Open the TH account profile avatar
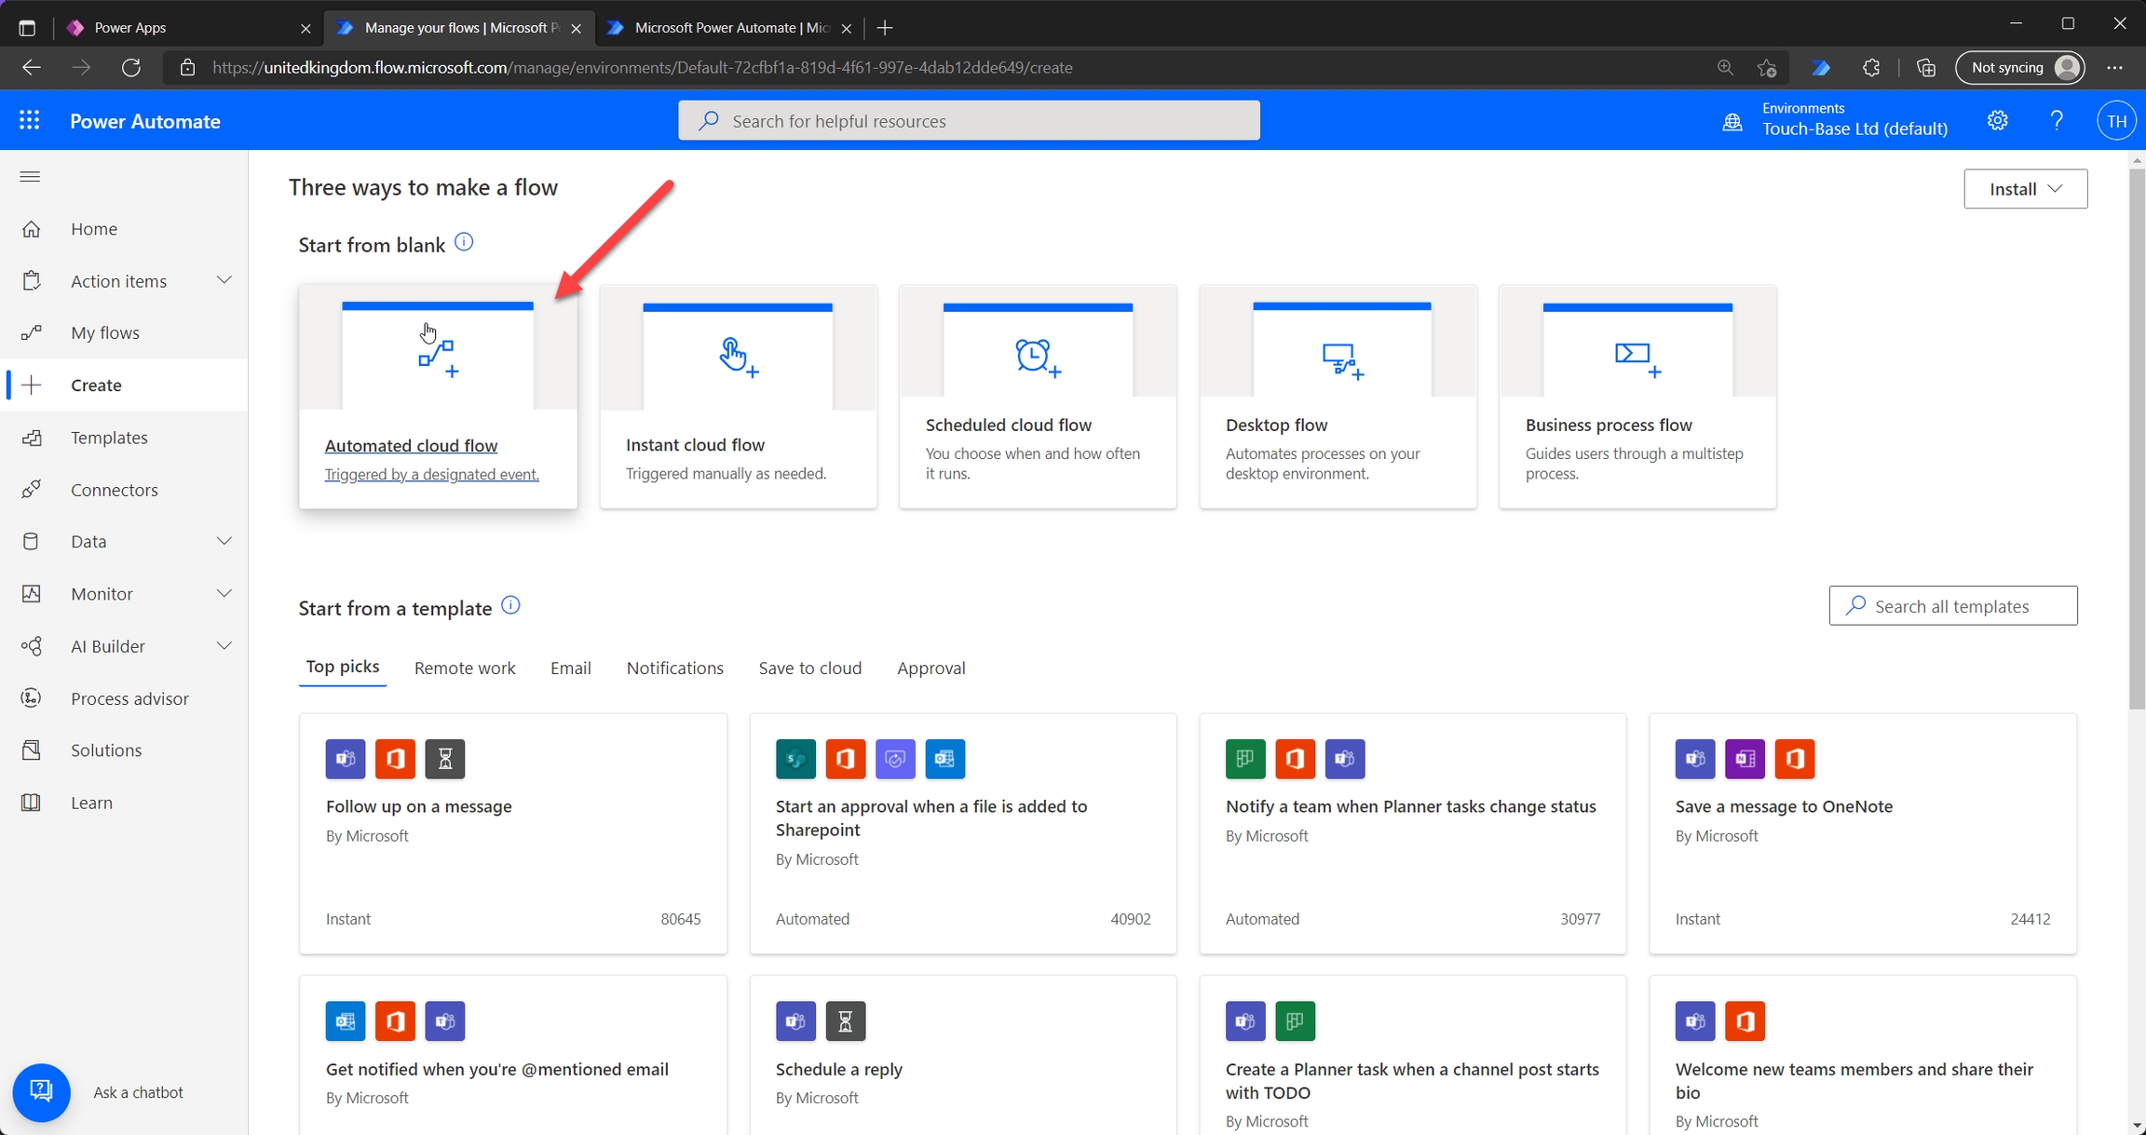Screen dimensions: 2146x1135 pos(2116,121)
